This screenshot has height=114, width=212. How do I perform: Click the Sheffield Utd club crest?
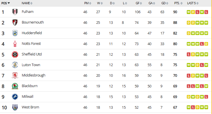(x=15, y=55)
